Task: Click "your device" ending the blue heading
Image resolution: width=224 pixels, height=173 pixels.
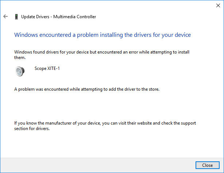Action: 176,35
